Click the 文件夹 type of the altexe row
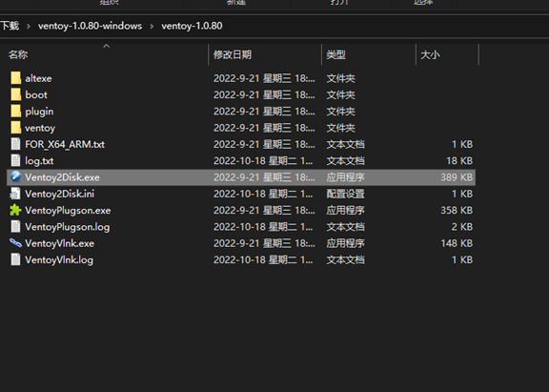The width and height of the screenshot is (549, 392). (x=340, y=78)
